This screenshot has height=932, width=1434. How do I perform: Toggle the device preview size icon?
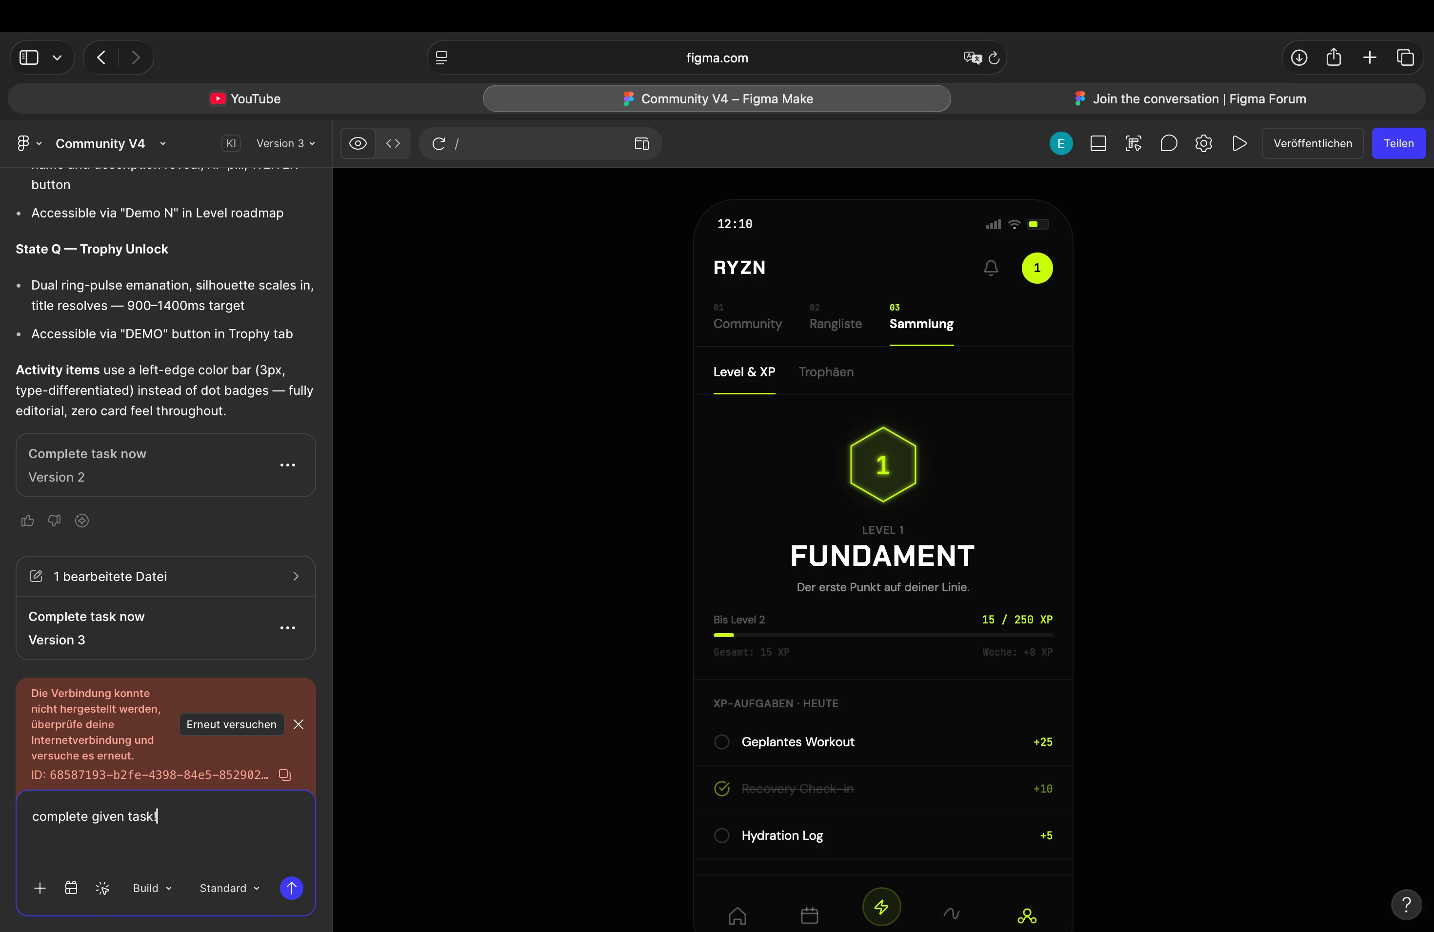[x=642, y=143]
